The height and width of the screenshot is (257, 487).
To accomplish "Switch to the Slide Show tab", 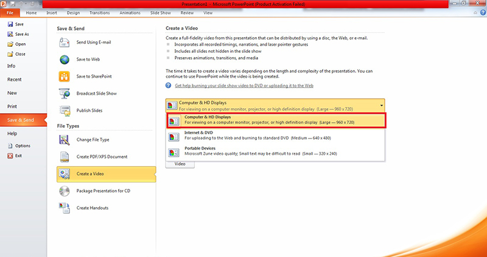I will pyautogui.click(x=161, y=13).
